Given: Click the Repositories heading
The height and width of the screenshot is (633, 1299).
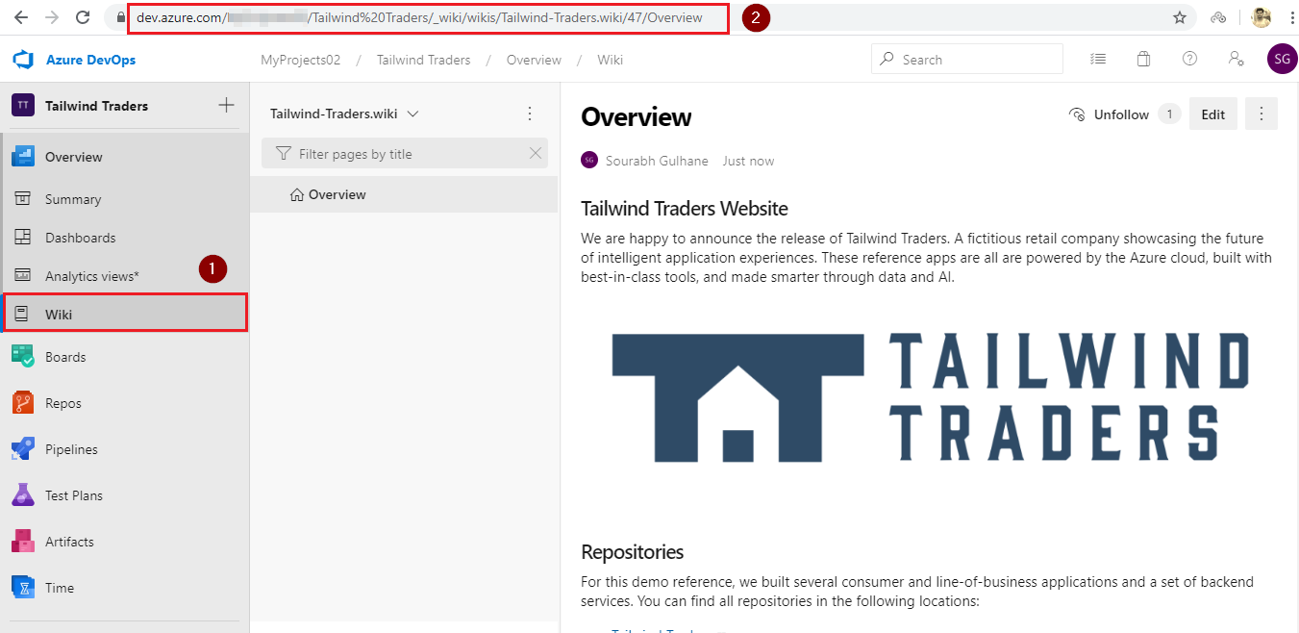Looking at the screenshot, I should point(633,552).
